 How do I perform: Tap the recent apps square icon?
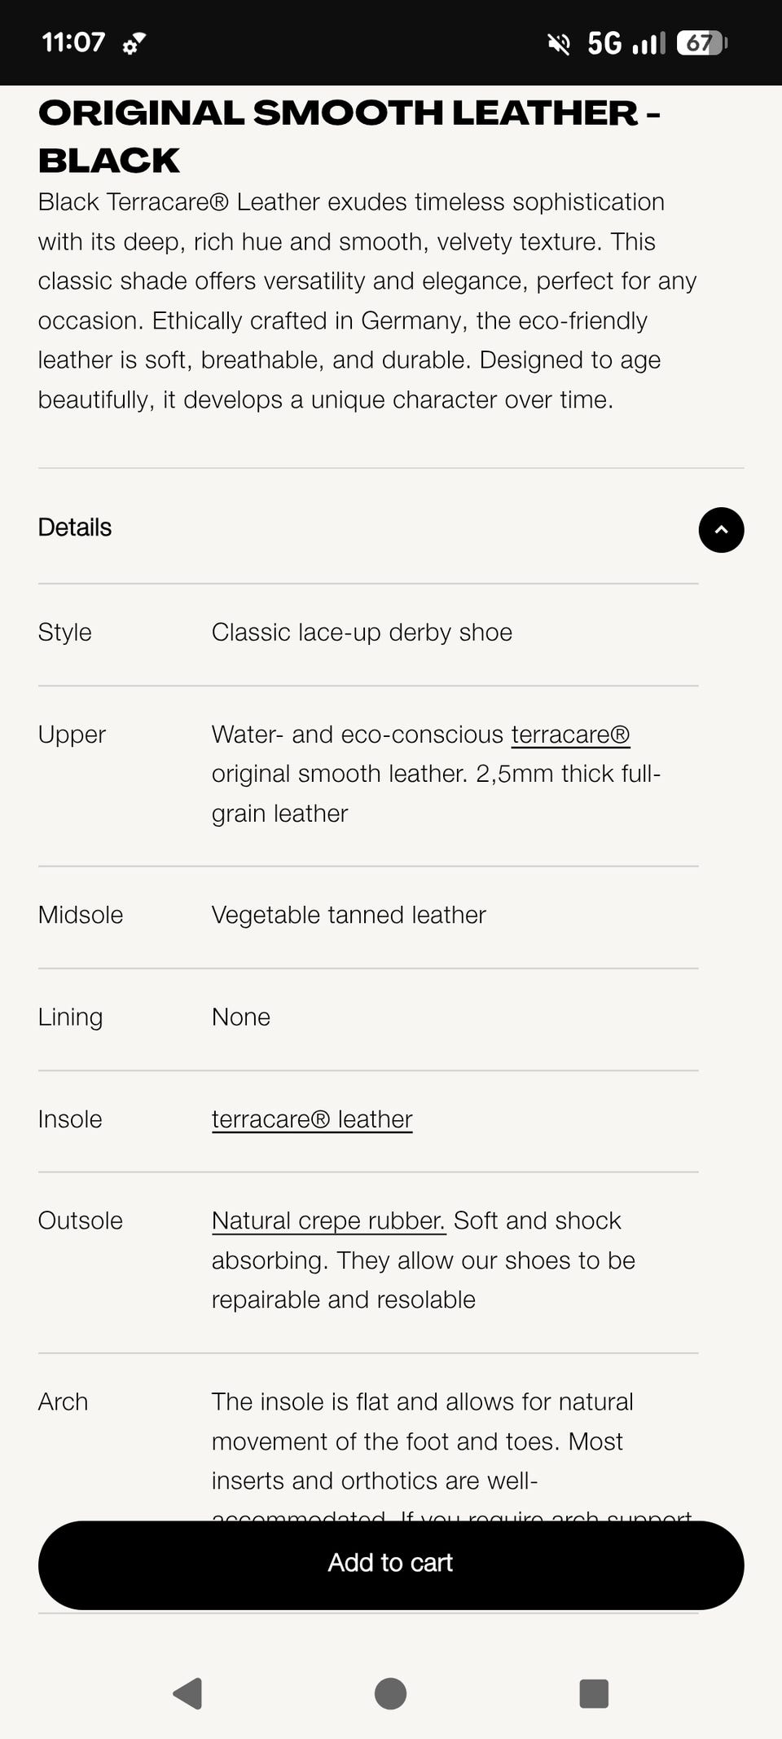pyautogui.click(x=594, y=1693)
